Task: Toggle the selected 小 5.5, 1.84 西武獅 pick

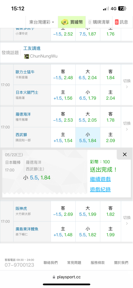Action: tap(88, 137)
